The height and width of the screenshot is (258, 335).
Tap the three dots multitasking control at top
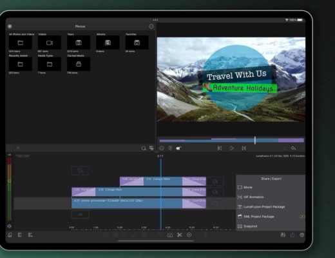(x=155, y=20)
